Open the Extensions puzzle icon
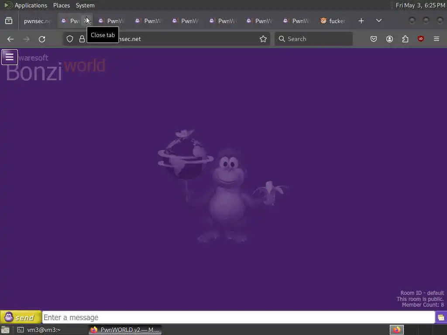The image size is (447, 335). (x=405, y=39)
